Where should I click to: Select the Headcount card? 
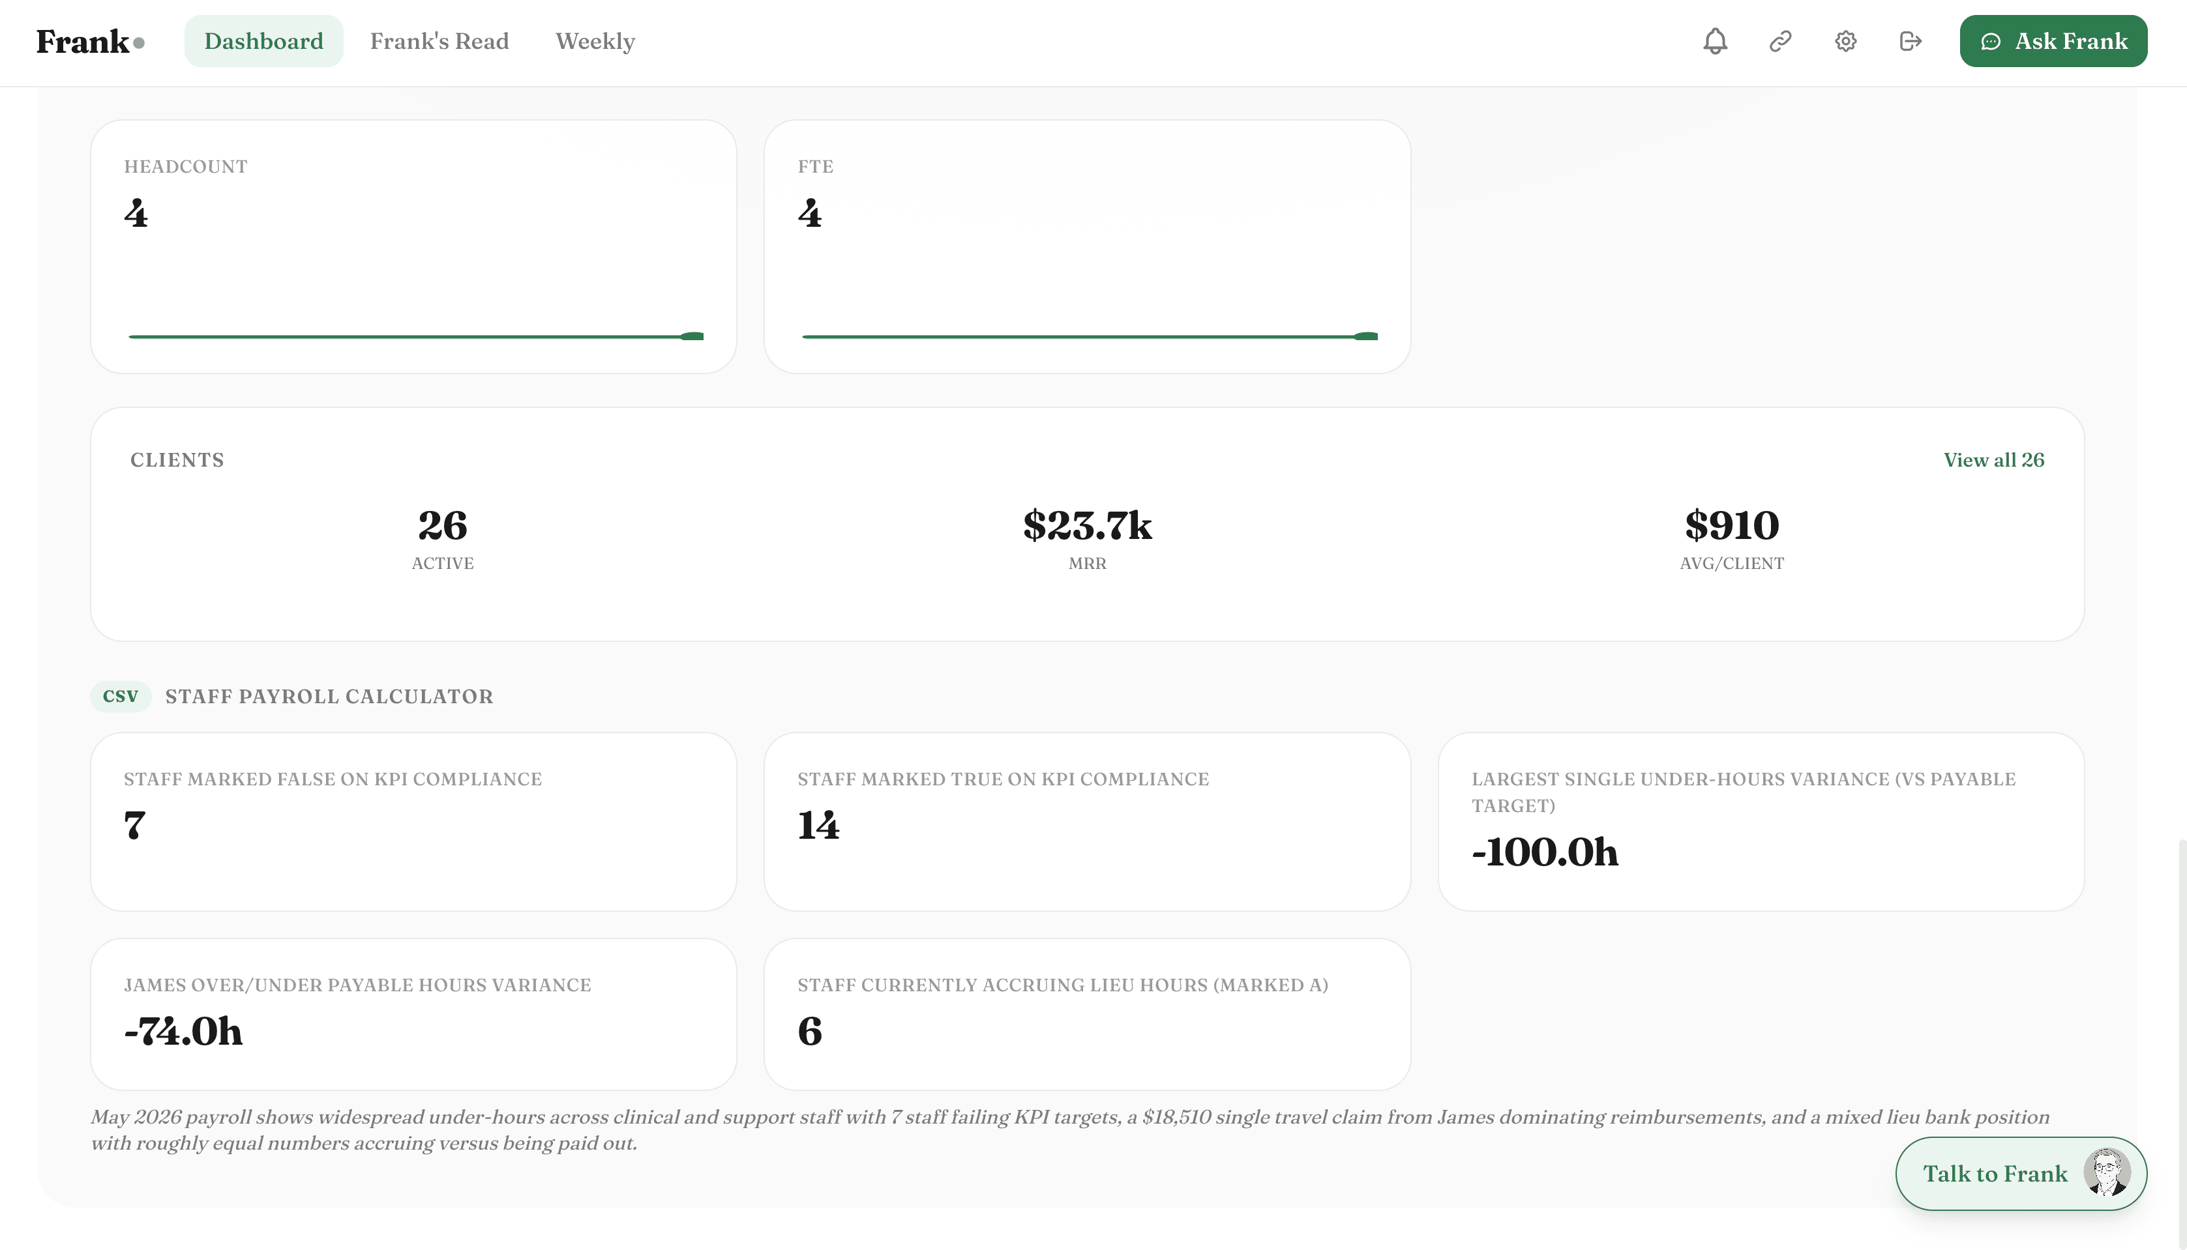pyautogui.click(x=413, y=246)
